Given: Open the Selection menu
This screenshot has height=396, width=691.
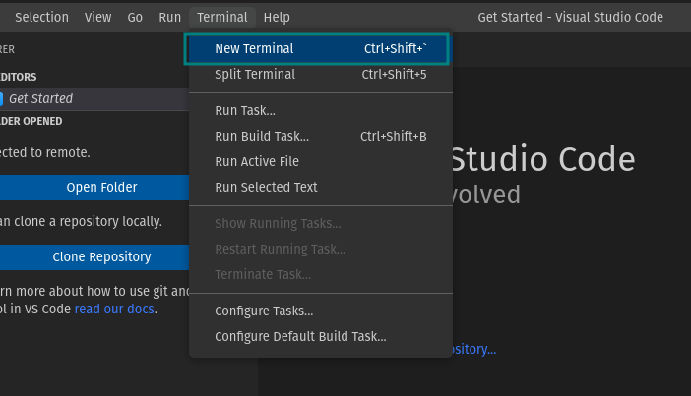Looking at the screenshot, I should tap(42, 17).
